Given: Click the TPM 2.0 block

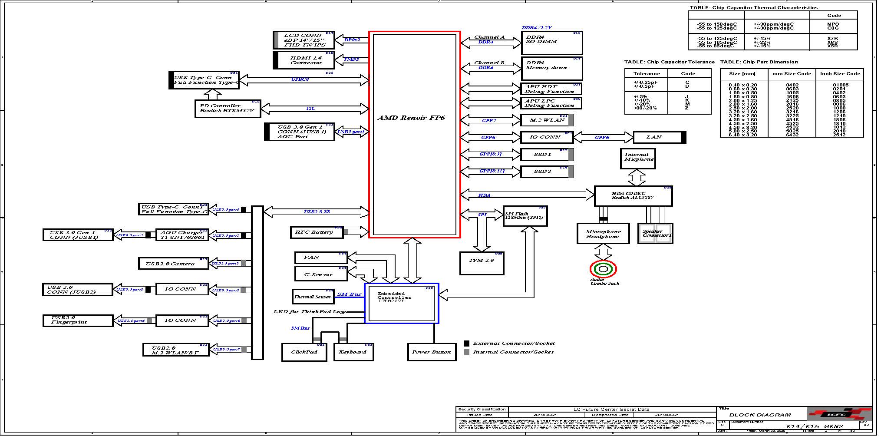Looking at the screenshot, I should click(x=482, y=263).
